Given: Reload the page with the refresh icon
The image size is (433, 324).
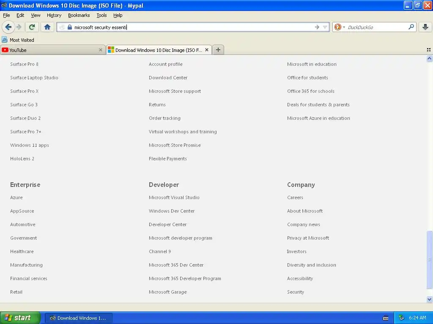Looking at the screenshot, I should [32, 27].
